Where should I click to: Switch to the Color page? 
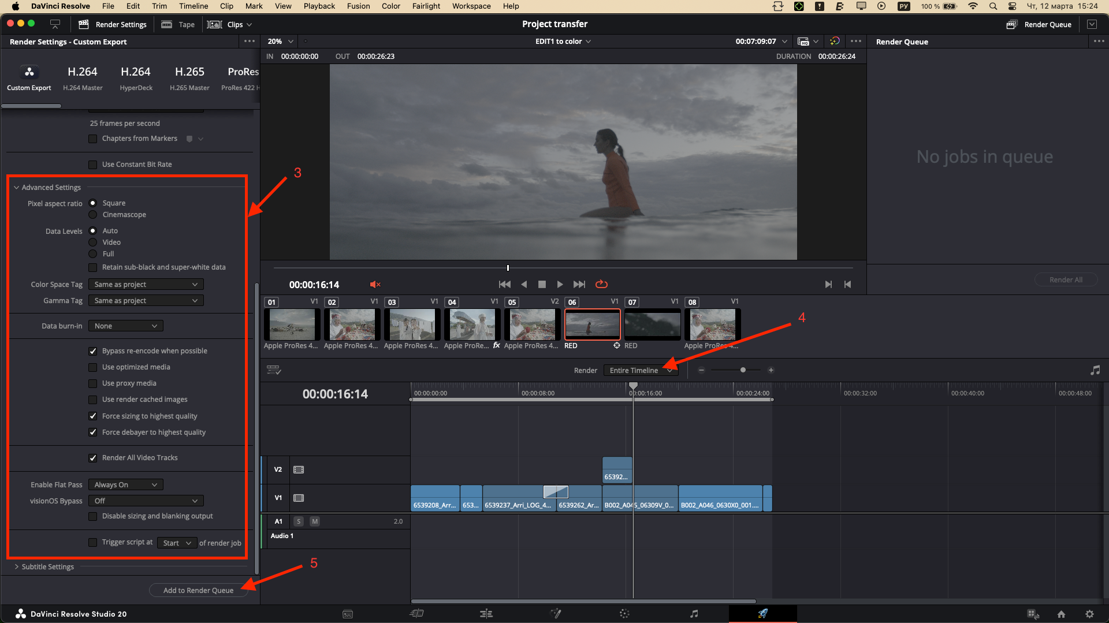coord(624,614)
